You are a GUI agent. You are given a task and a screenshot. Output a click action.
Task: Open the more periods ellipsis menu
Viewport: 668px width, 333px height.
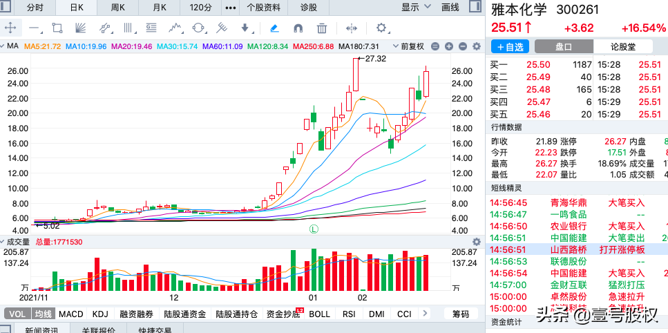pos(230,7)
